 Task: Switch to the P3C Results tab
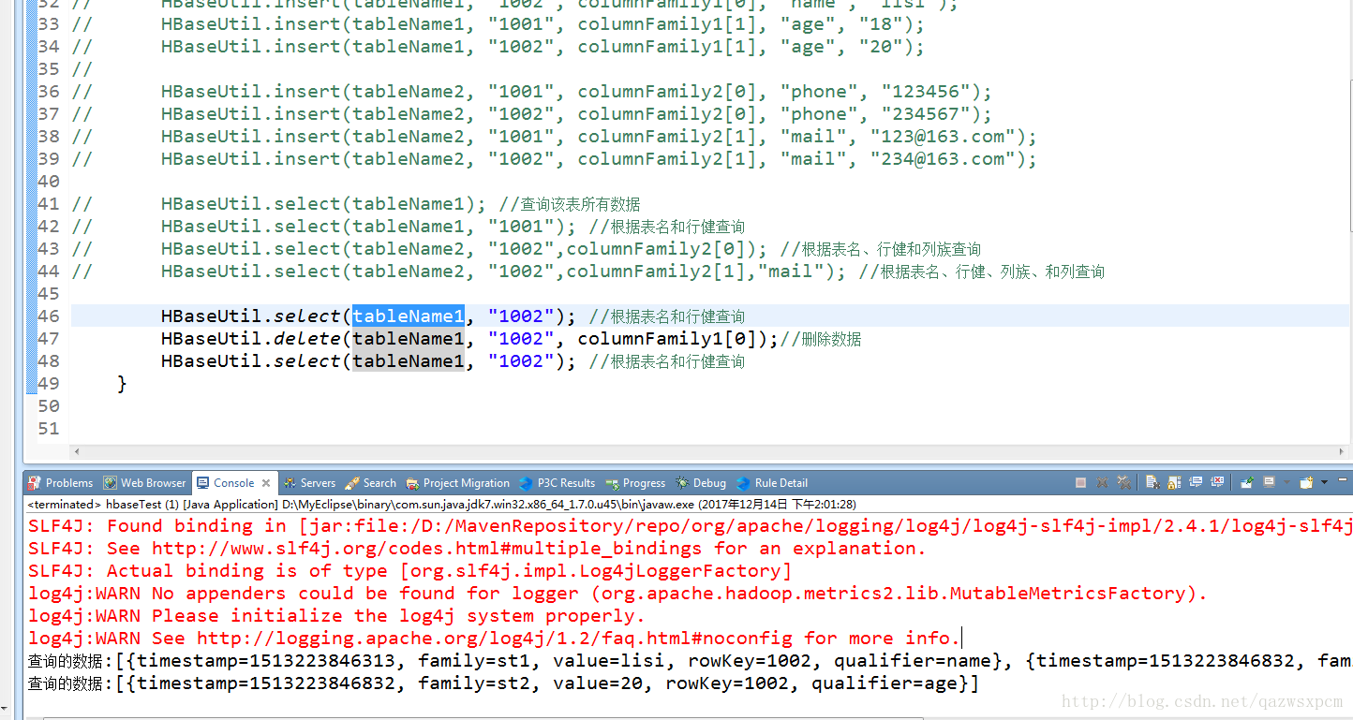coord(558,483)
